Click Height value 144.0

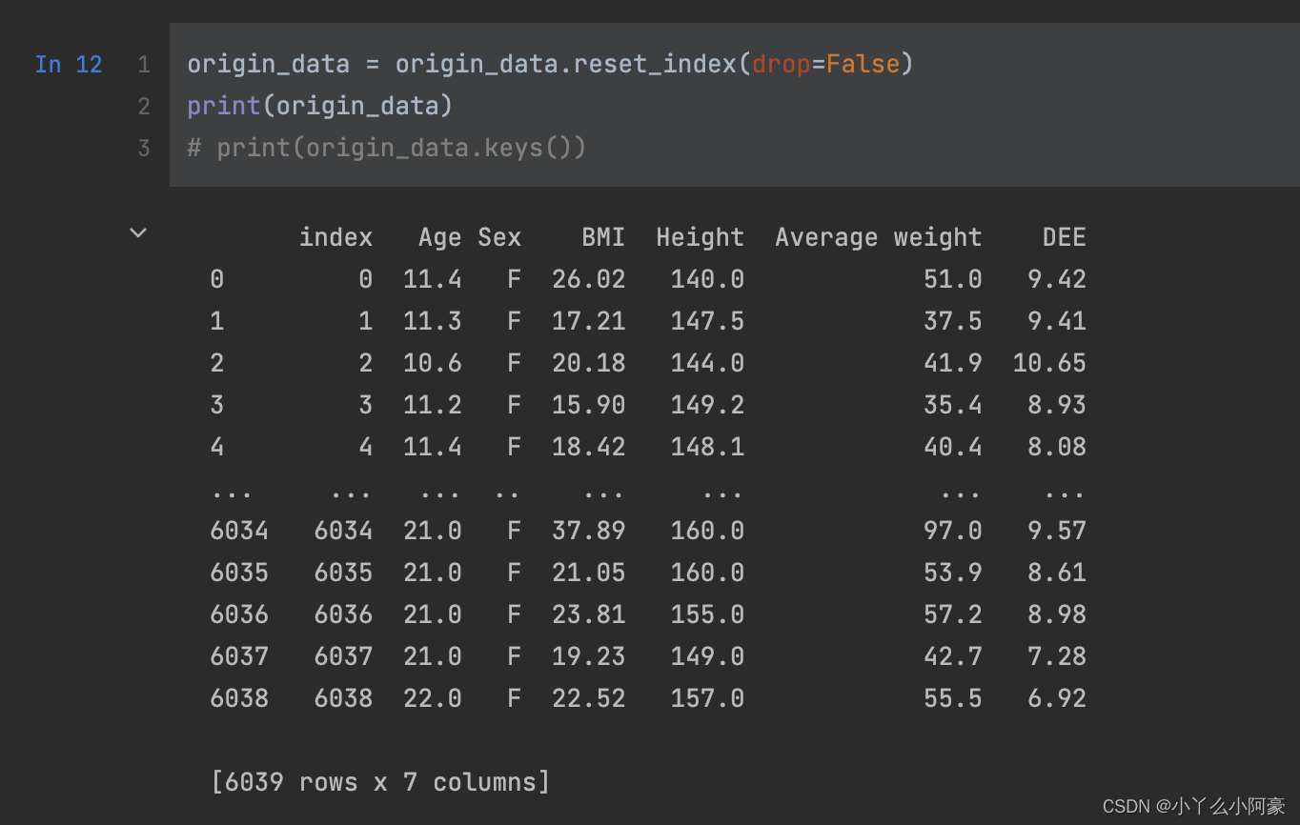pos(707,363)
